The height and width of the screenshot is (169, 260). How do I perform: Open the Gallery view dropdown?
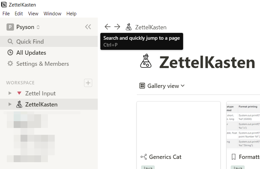click(162, 86)
